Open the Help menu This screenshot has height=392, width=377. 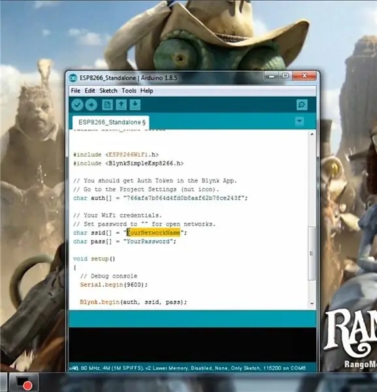pos(147,91)
